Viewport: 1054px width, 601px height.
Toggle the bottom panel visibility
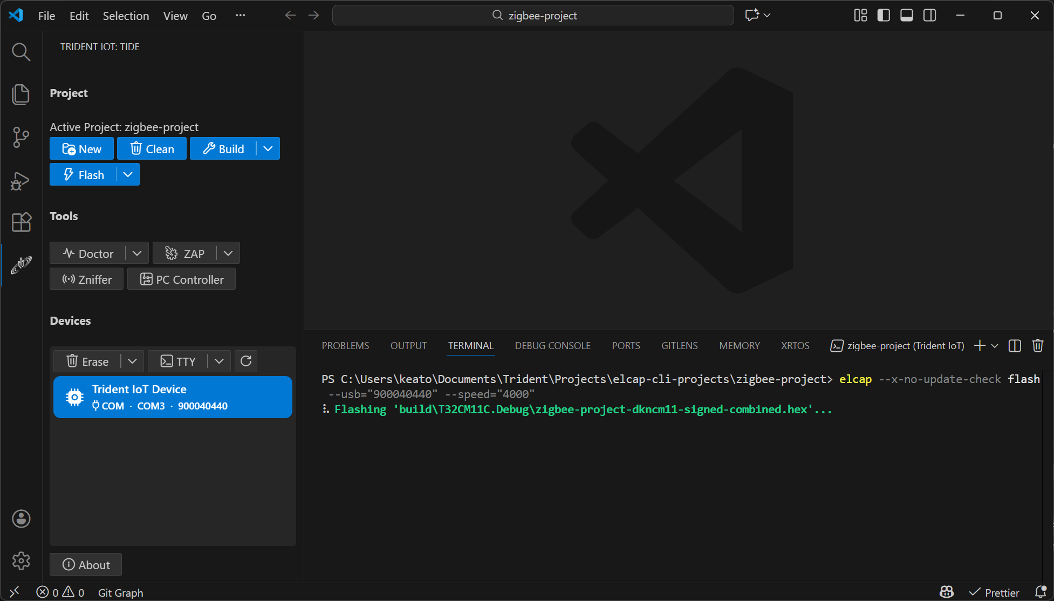[907, 16]
